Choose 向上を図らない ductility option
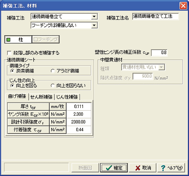 (x=53, y=86)
